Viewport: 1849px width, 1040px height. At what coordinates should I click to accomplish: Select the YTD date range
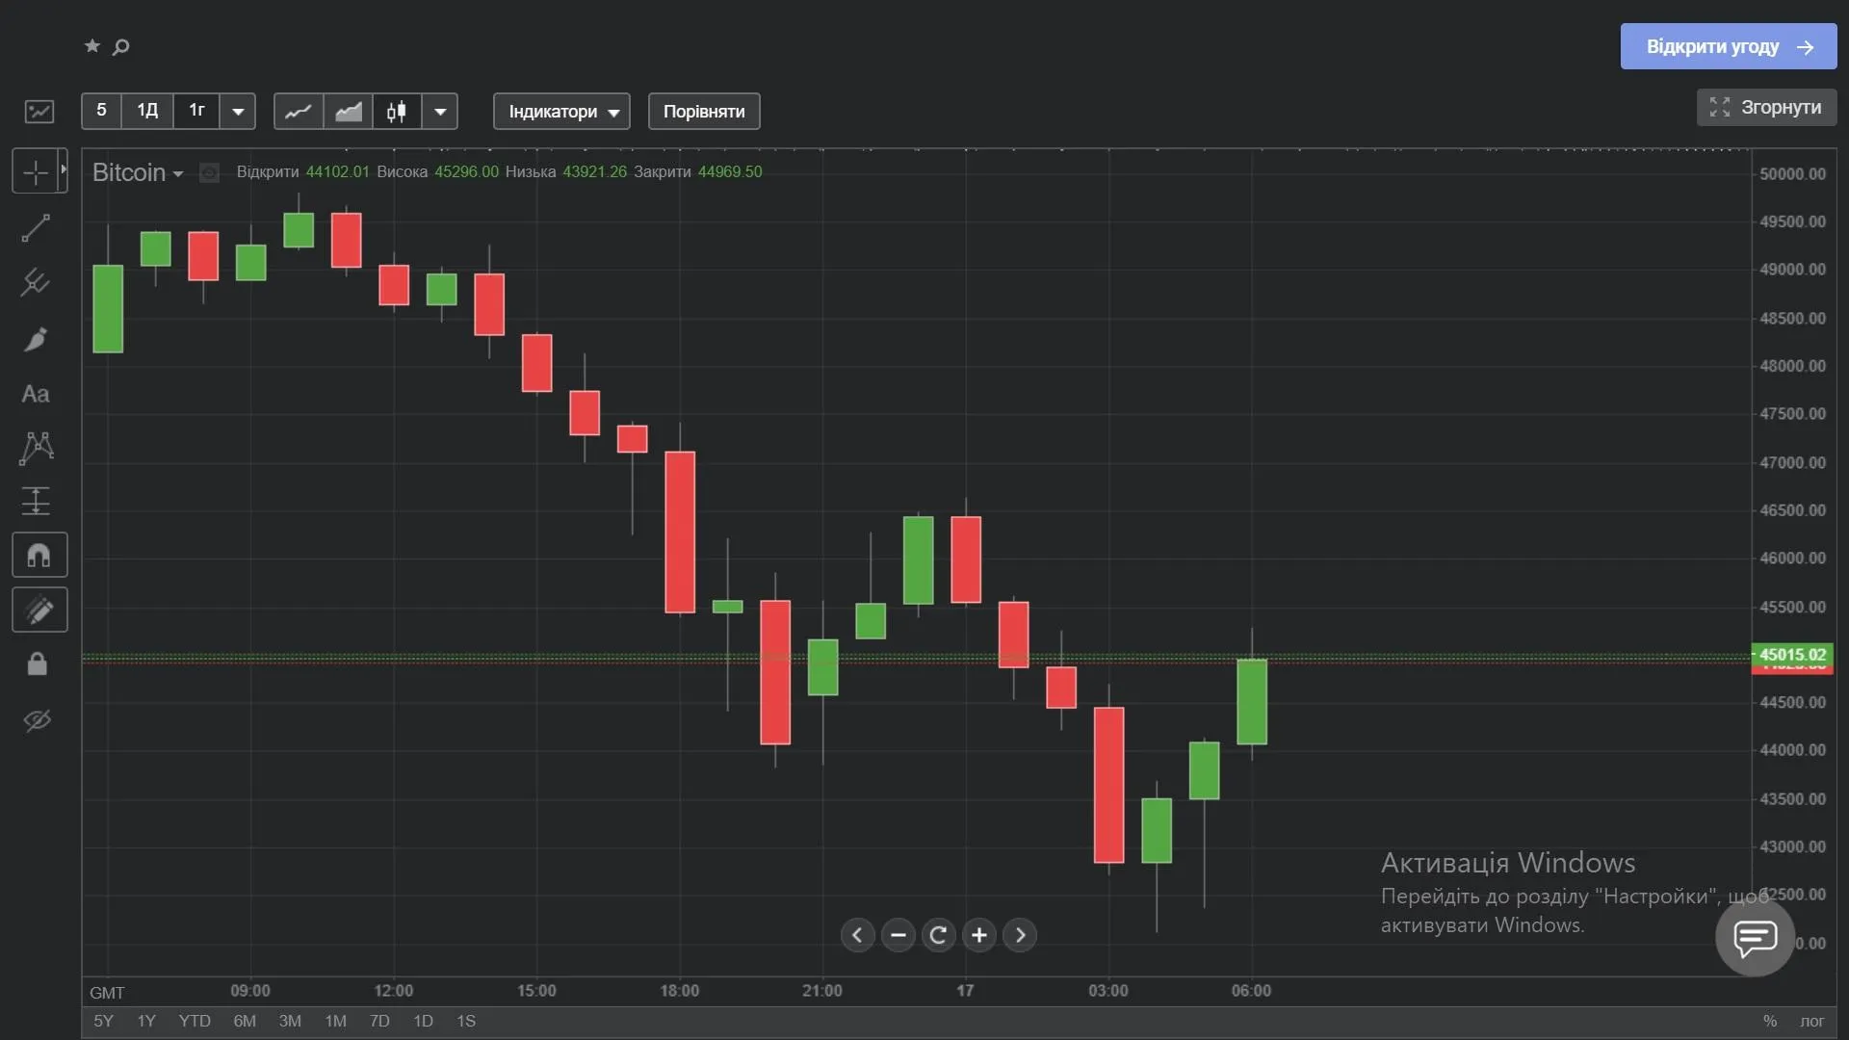pyautogui.click(x=195, y=1021)
